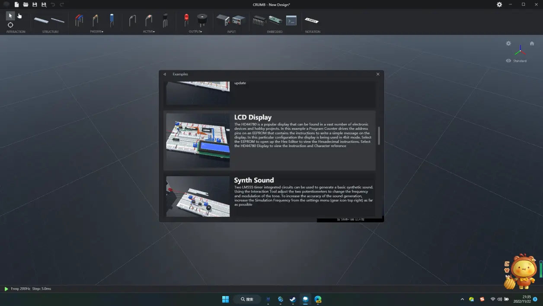Go back using Examples back arrow
The height and width of the screenshot is (306, 543).
pyautogui.click(x=164, y=74)
